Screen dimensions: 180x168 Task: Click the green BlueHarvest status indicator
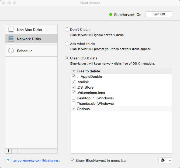(x=111, y=15)
